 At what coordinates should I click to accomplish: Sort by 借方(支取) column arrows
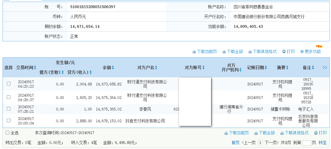click(x=62, y=73)
